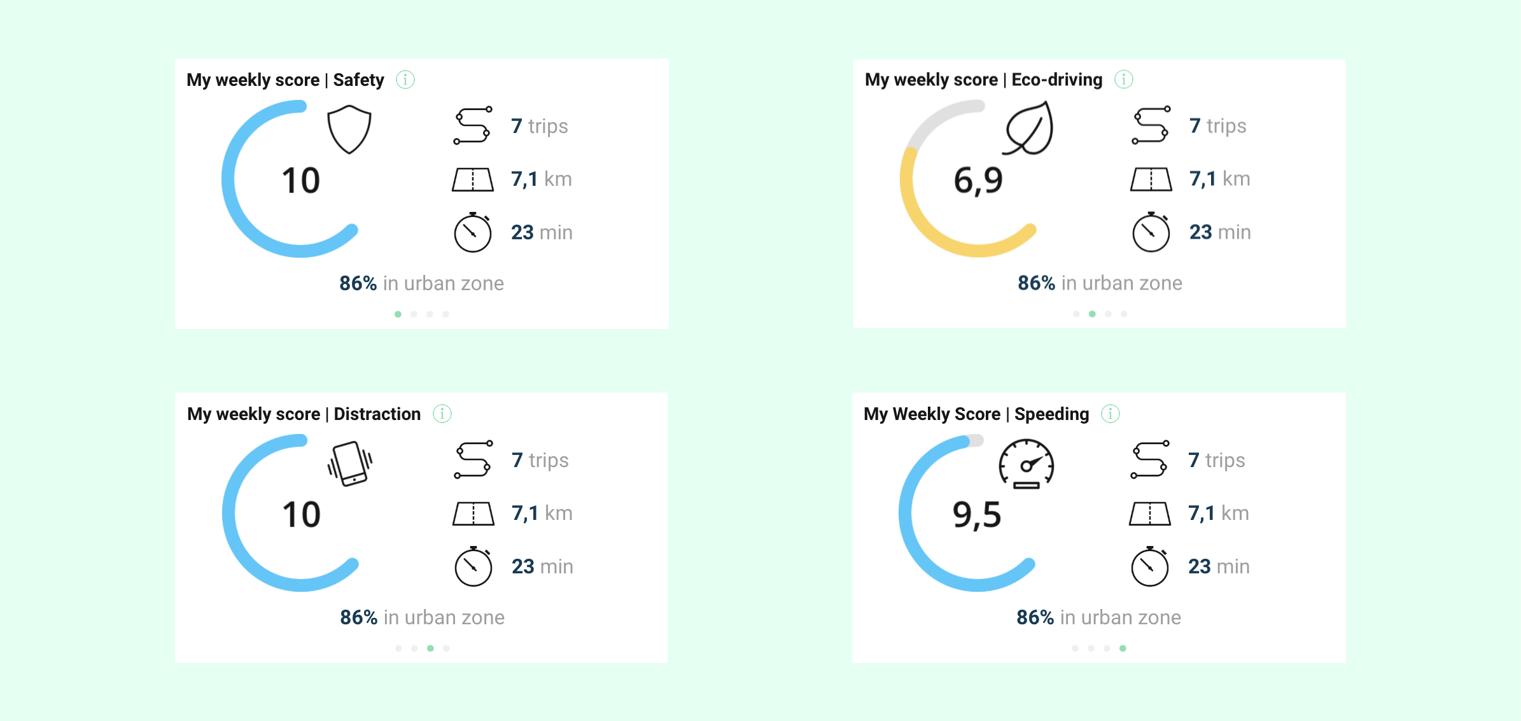
Task: Click '7 trips' text in Safety card
Action: click(x=540, y=126)
